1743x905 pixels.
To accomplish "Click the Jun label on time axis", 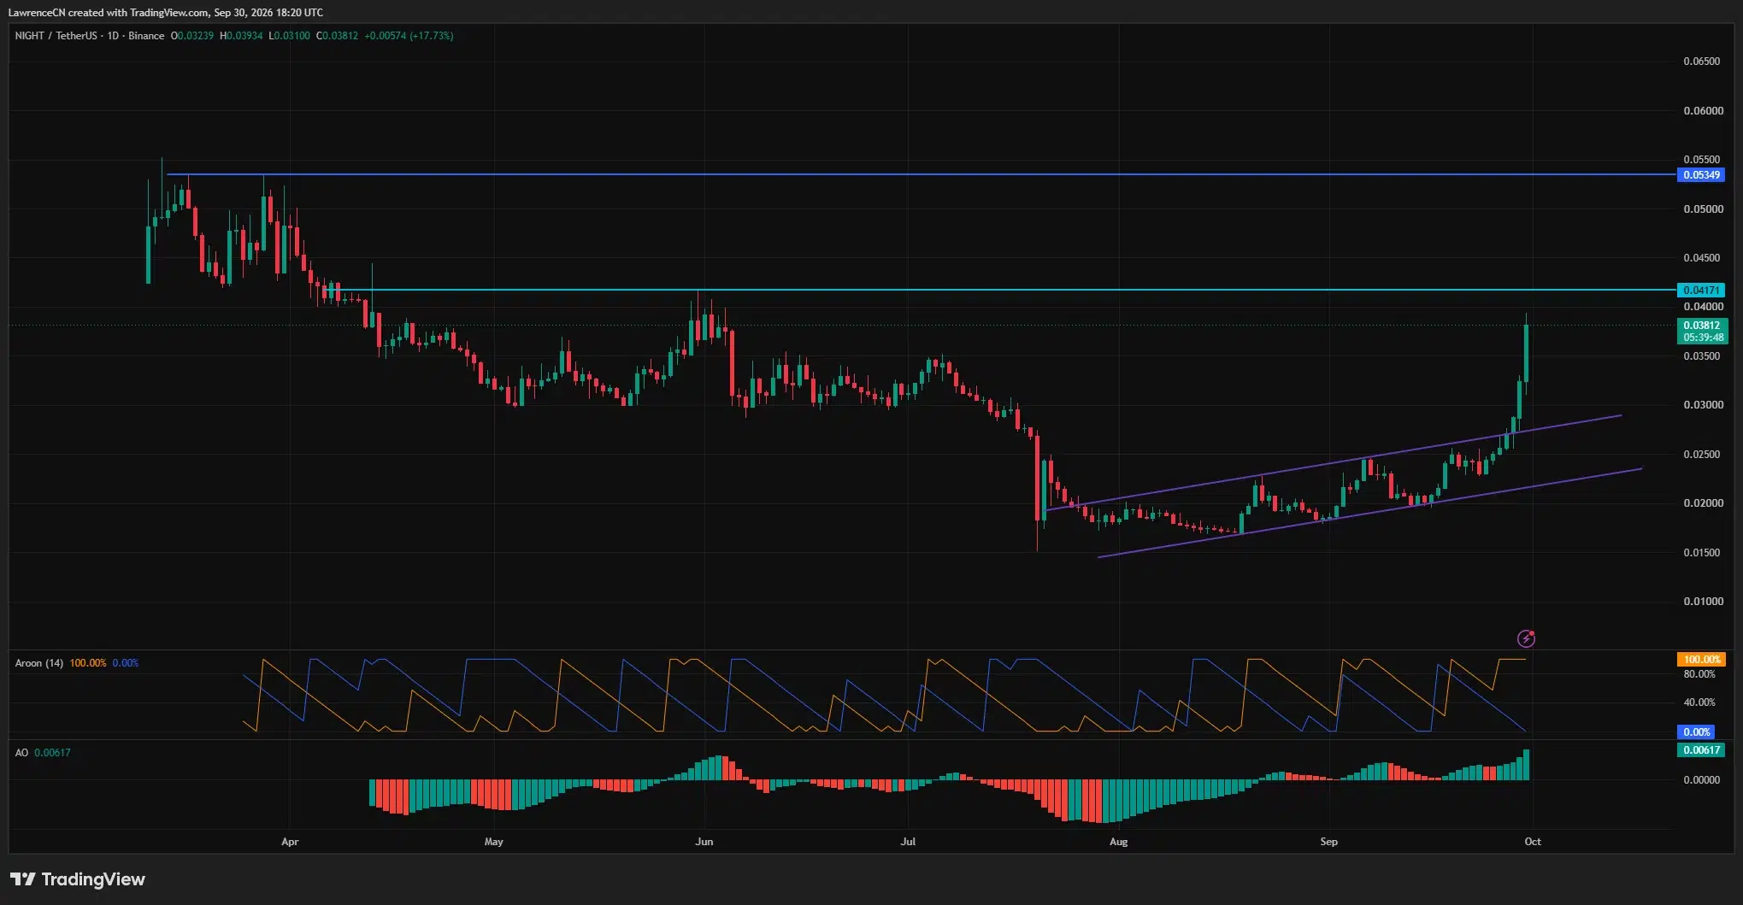I will point(704,842).
